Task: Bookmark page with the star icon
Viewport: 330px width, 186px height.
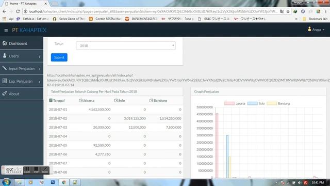Action: pos(288,11)
